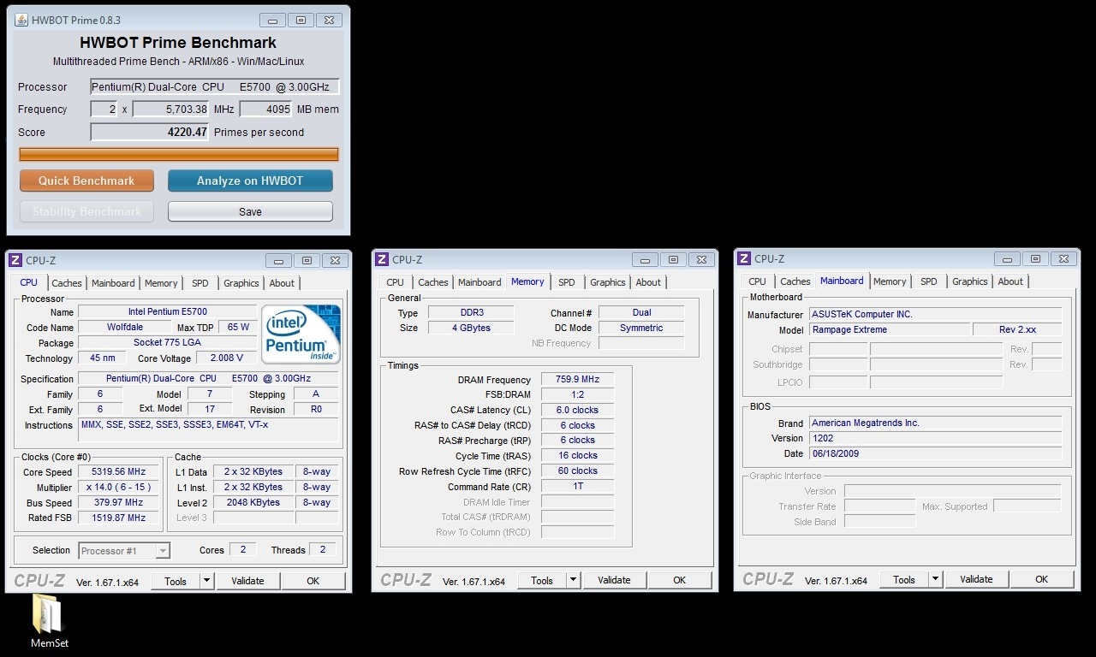Maximize the HWBOT Prime window
The image size is (1096, 657).
click(x=301, y=20)
